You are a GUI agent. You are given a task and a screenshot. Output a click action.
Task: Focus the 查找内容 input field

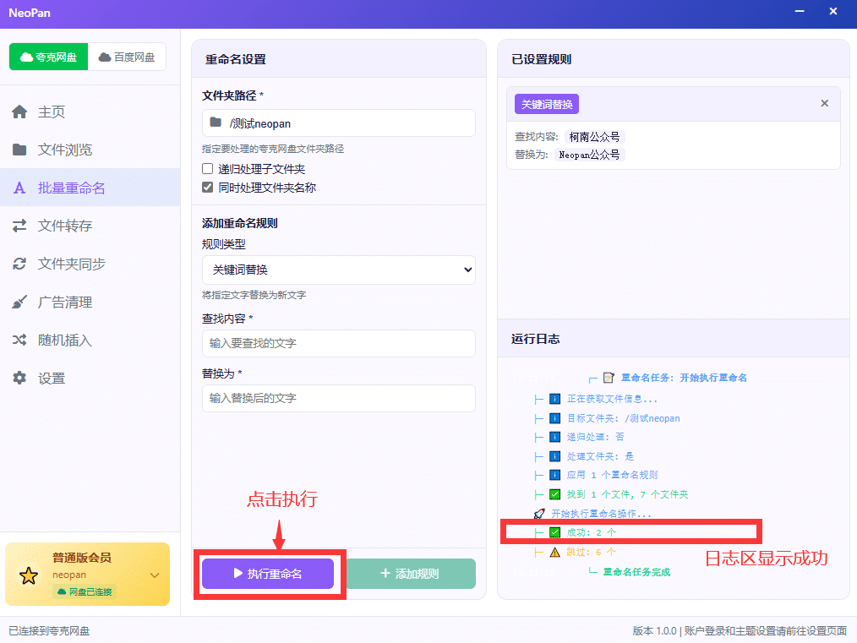[x=338, y=344]
